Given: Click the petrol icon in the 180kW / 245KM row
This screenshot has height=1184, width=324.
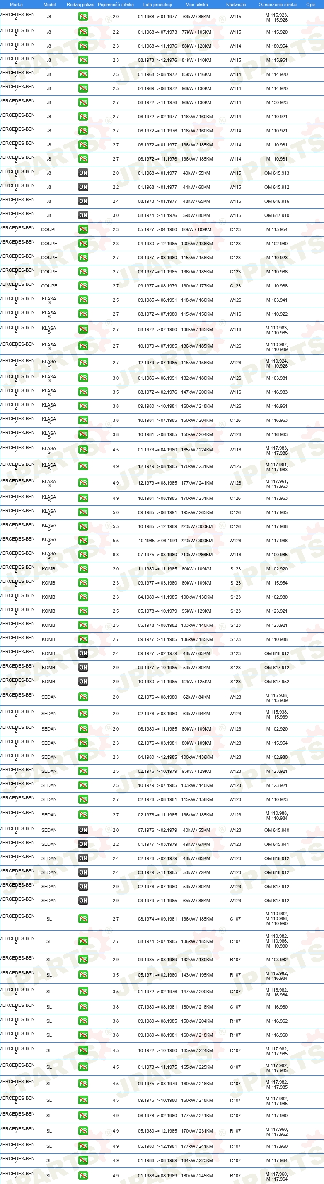Looking at the screenshot, I should point(83,1176).
